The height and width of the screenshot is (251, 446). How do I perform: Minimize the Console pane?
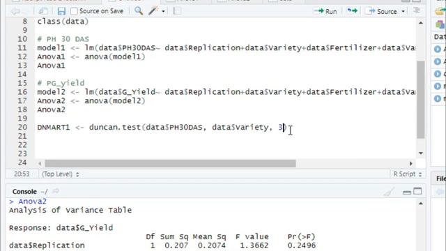(407, 192)
